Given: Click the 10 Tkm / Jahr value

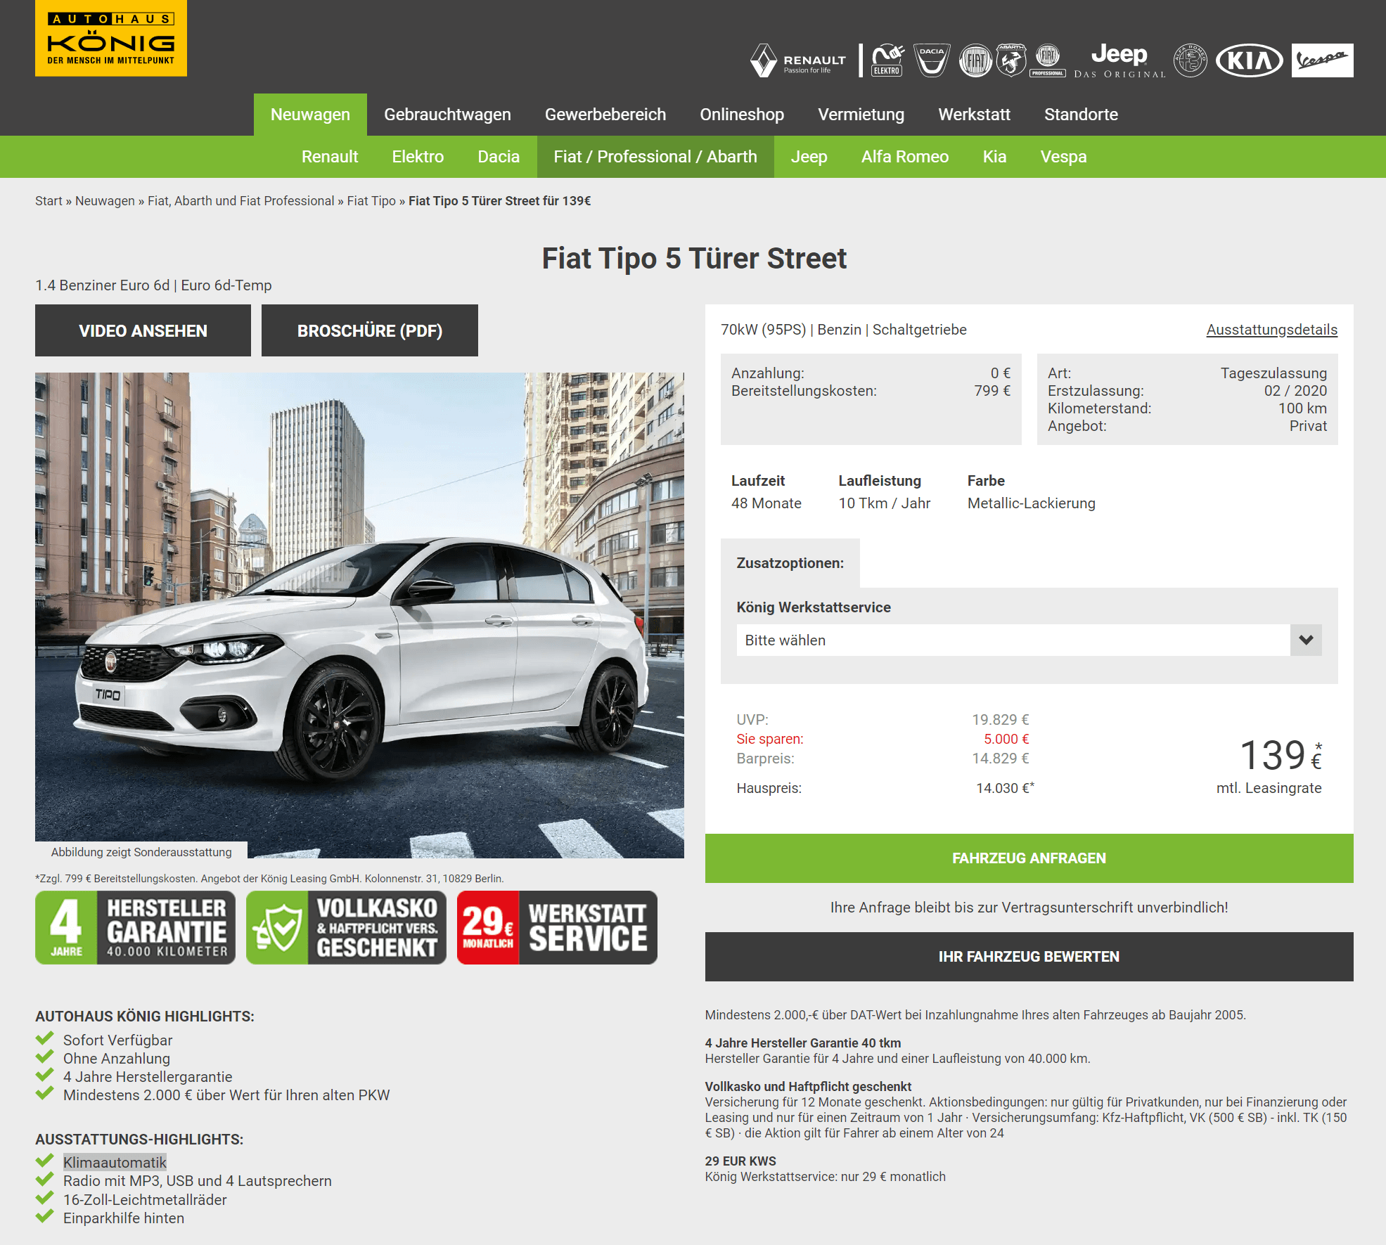Looking at the screenshot, I should coord(885,503).
